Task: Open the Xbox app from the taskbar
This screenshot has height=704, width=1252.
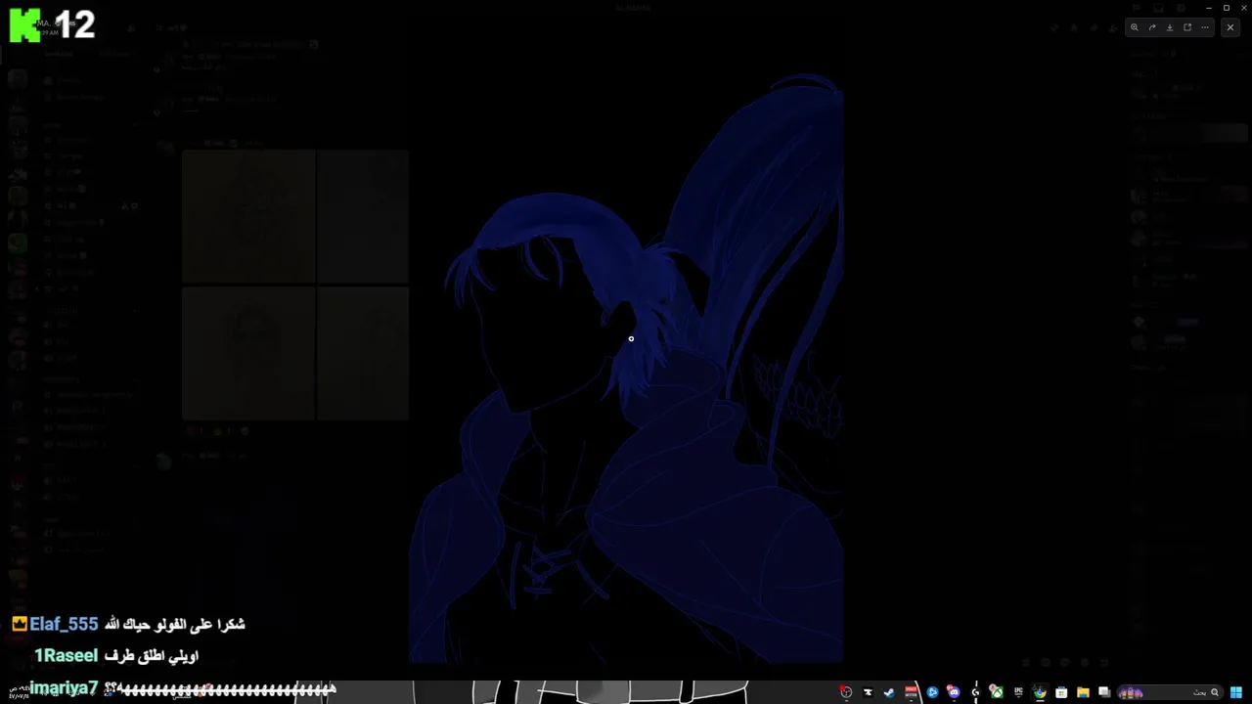Action: click(x=997, y=692)
